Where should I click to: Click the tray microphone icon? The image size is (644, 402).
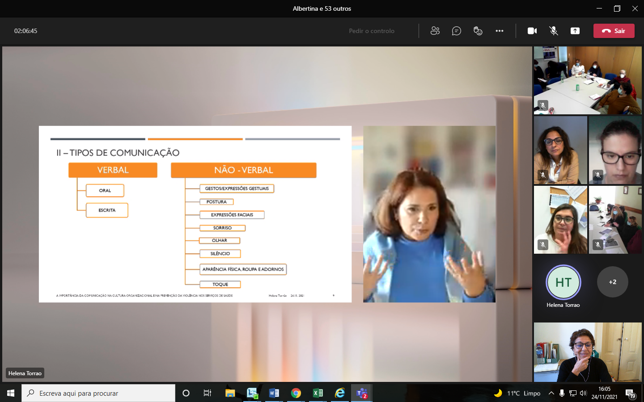click(562, 393)
